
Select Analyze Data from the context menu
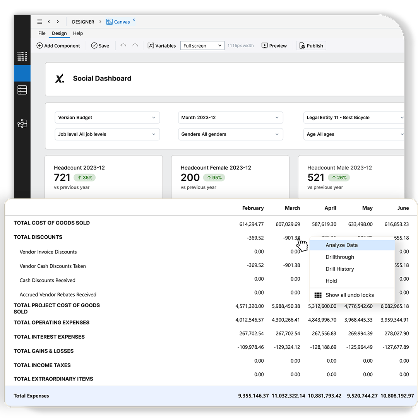341,245
